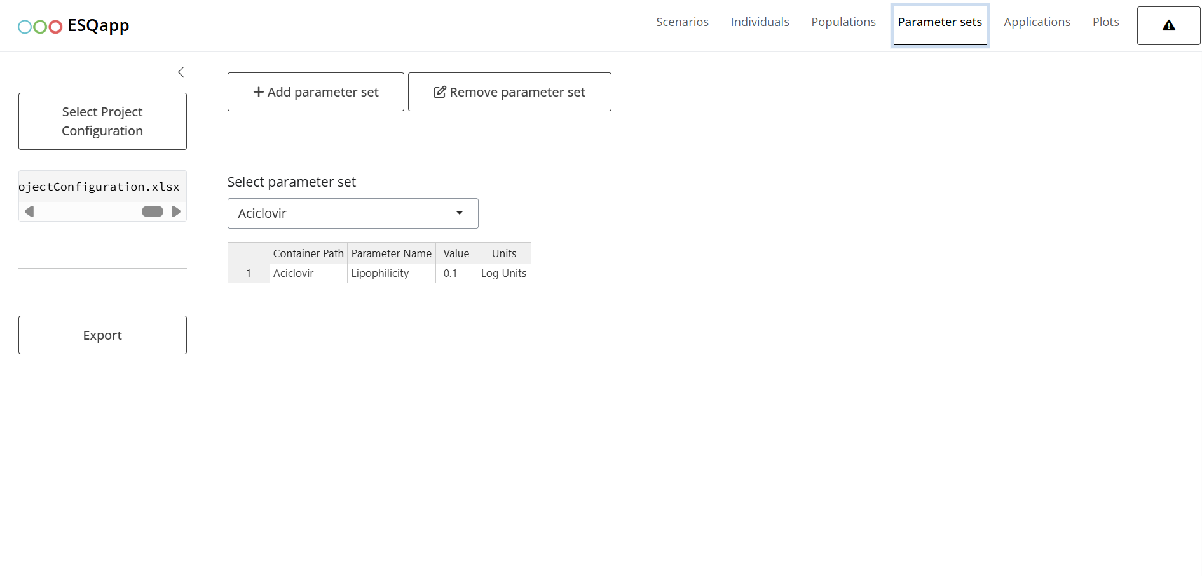
Task: Click the warning triangle icon button
Action: click(x=1168, y=25)
